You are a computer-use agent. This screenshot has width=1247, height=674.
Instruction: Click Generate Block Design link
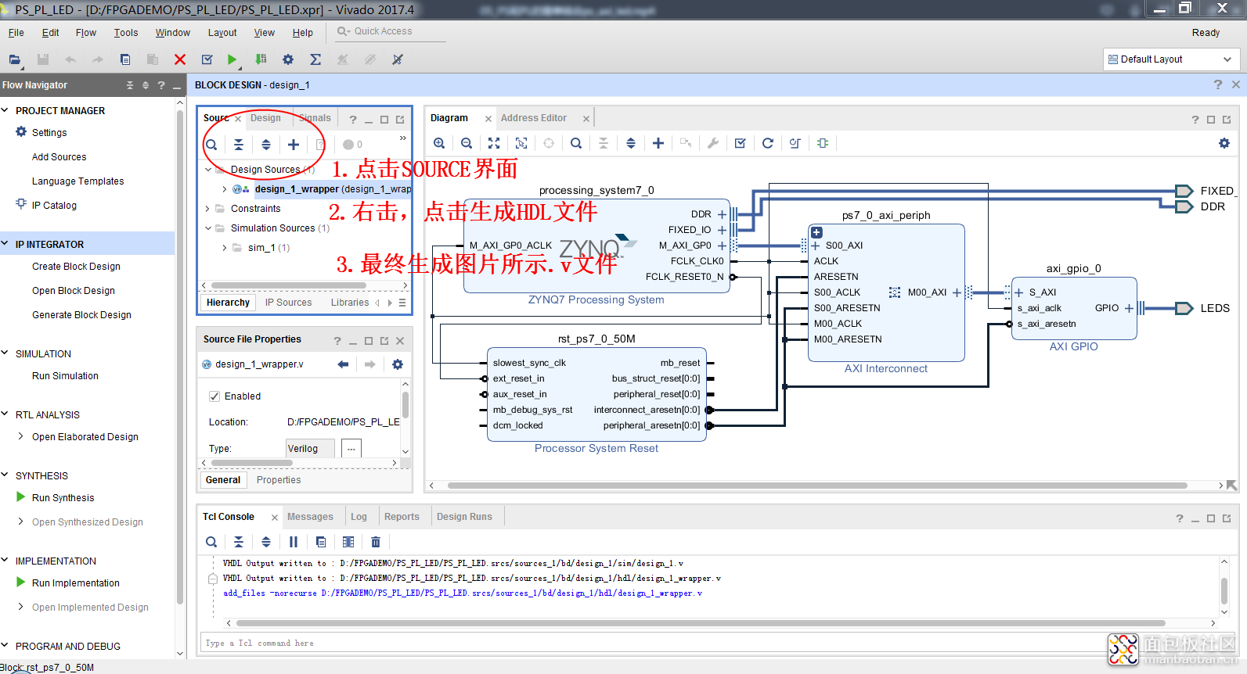coord(81,315)
